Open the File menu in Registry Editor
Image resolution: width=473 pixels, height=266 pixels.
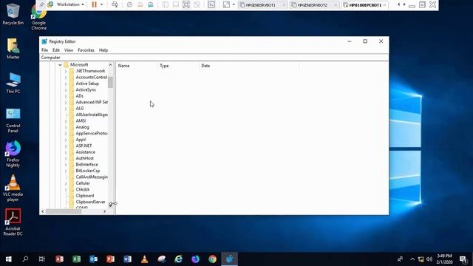pos(44,50)
